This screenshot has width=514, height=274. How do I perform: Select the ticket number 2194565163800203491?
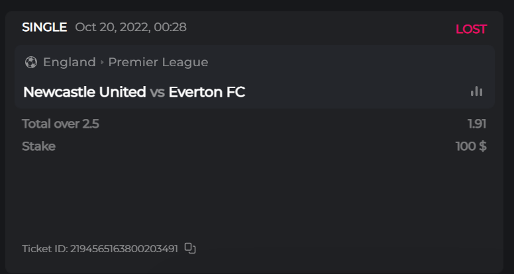click(x=124, y=249)
